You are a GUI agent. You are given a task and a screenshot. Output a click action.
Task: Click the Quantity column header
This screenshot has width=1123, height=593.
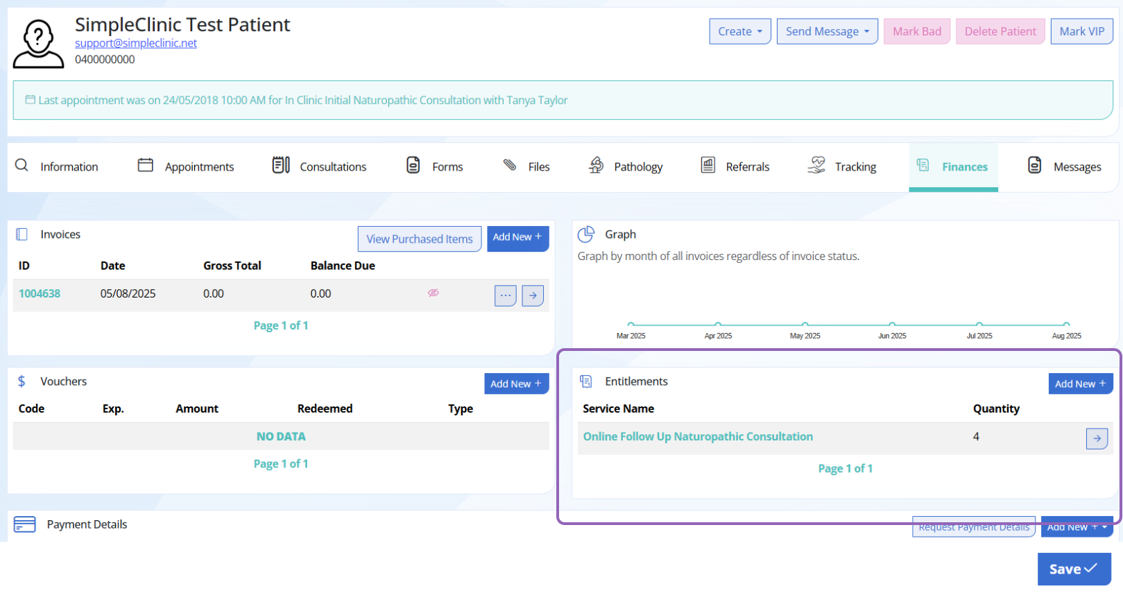click(x=996, y=409)
